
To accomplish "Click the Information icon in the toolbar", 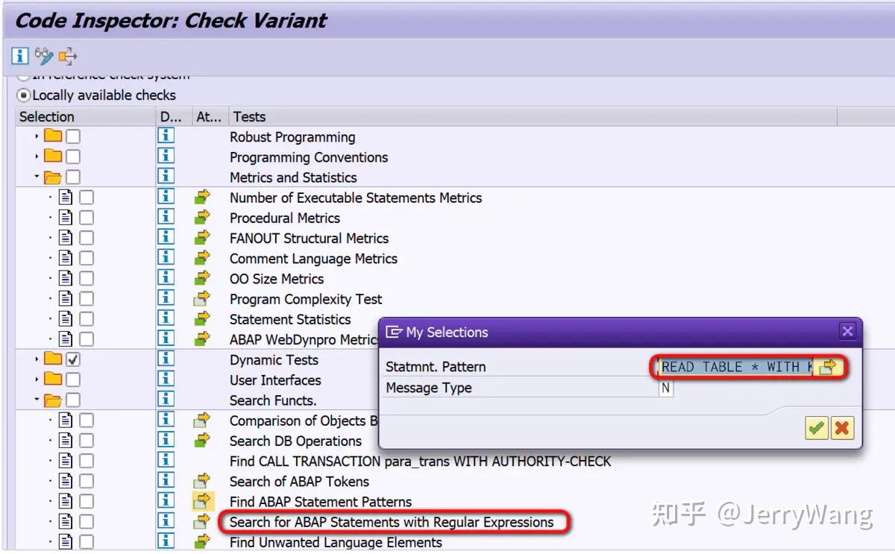I will pyautogui.click(x=19, y=56).
